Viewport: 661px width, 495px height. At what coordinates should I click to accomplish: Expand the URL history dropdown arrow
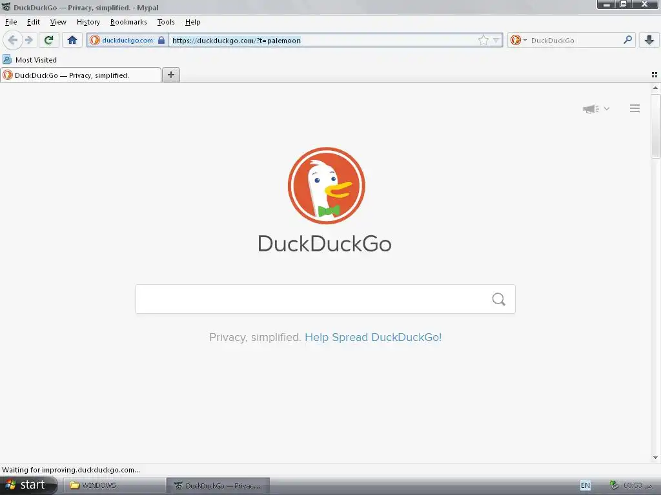click(x=496, y=41)
